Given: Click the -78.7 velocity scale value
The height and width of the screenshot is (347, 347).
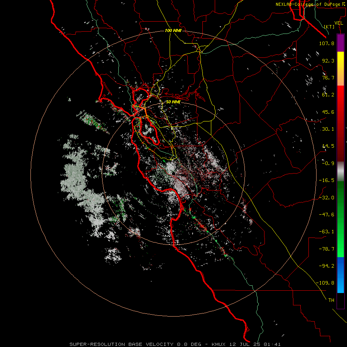Looking at the screenshot, I should 327,249.
